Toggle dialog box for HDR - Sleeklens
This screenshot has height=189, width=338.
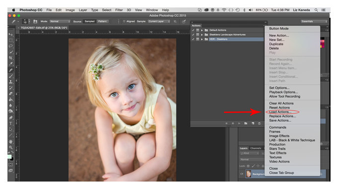197,39
